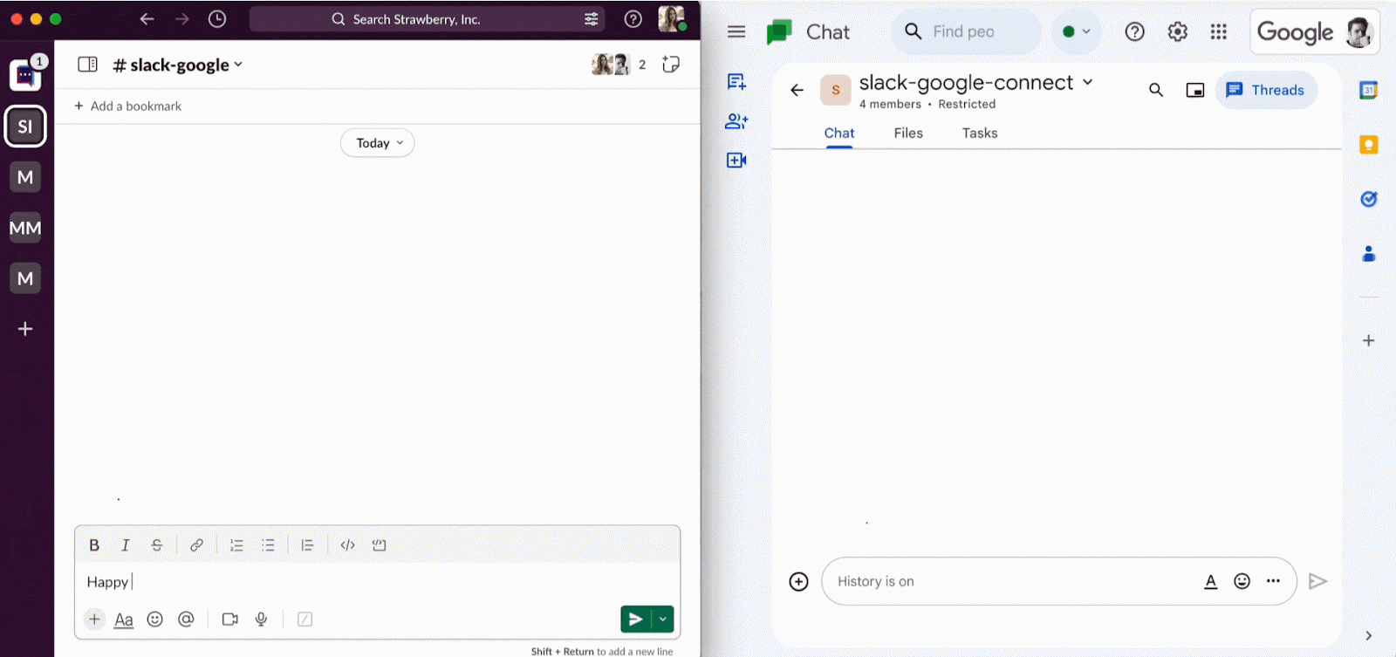Record a Slack video clip
This screenshot has height=657, width=1396.
click(230, 619)
